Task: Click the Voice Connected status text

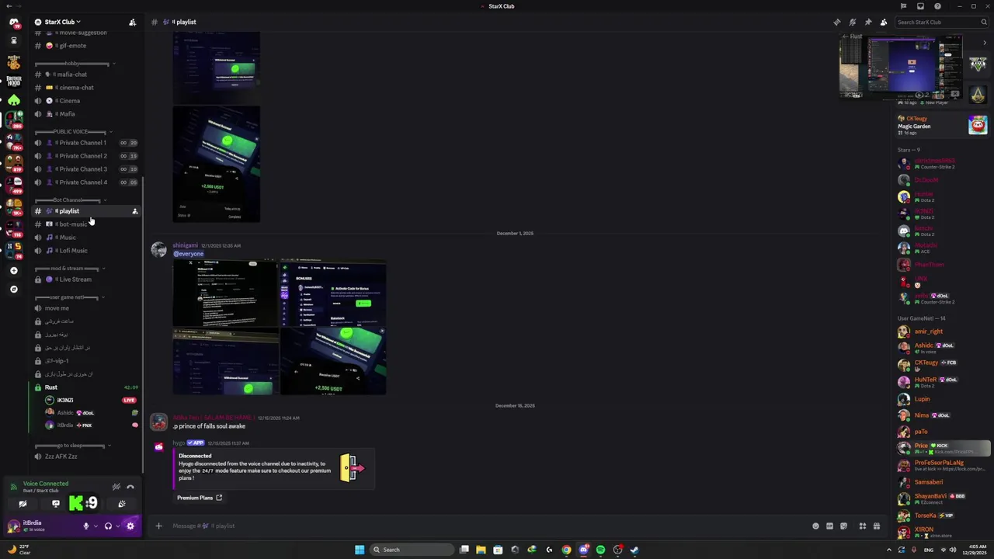Action: tap(46, 484)
